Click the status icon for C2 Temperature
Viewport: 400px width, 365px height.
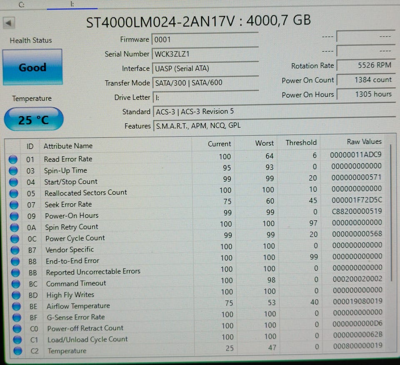(17, 351)
